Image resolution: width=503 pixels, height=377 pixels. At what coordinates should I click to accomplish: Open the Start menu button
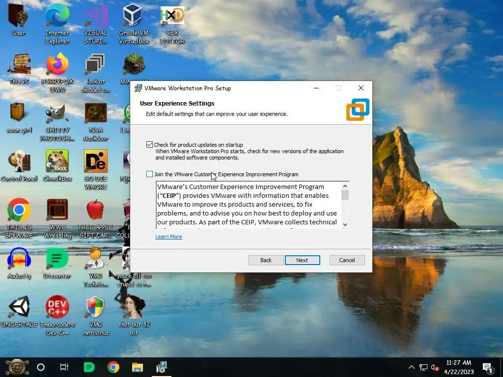click(x=17, y=367)
